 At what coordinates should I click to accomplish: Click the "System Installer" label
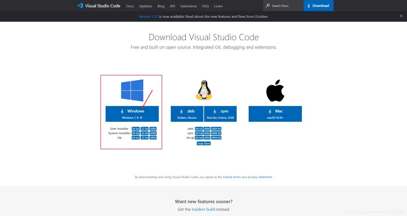tap(119, 133)
